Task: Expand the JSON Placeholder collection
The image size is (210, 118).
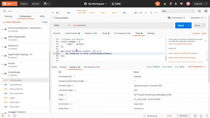Action: [x=2, y=38]
